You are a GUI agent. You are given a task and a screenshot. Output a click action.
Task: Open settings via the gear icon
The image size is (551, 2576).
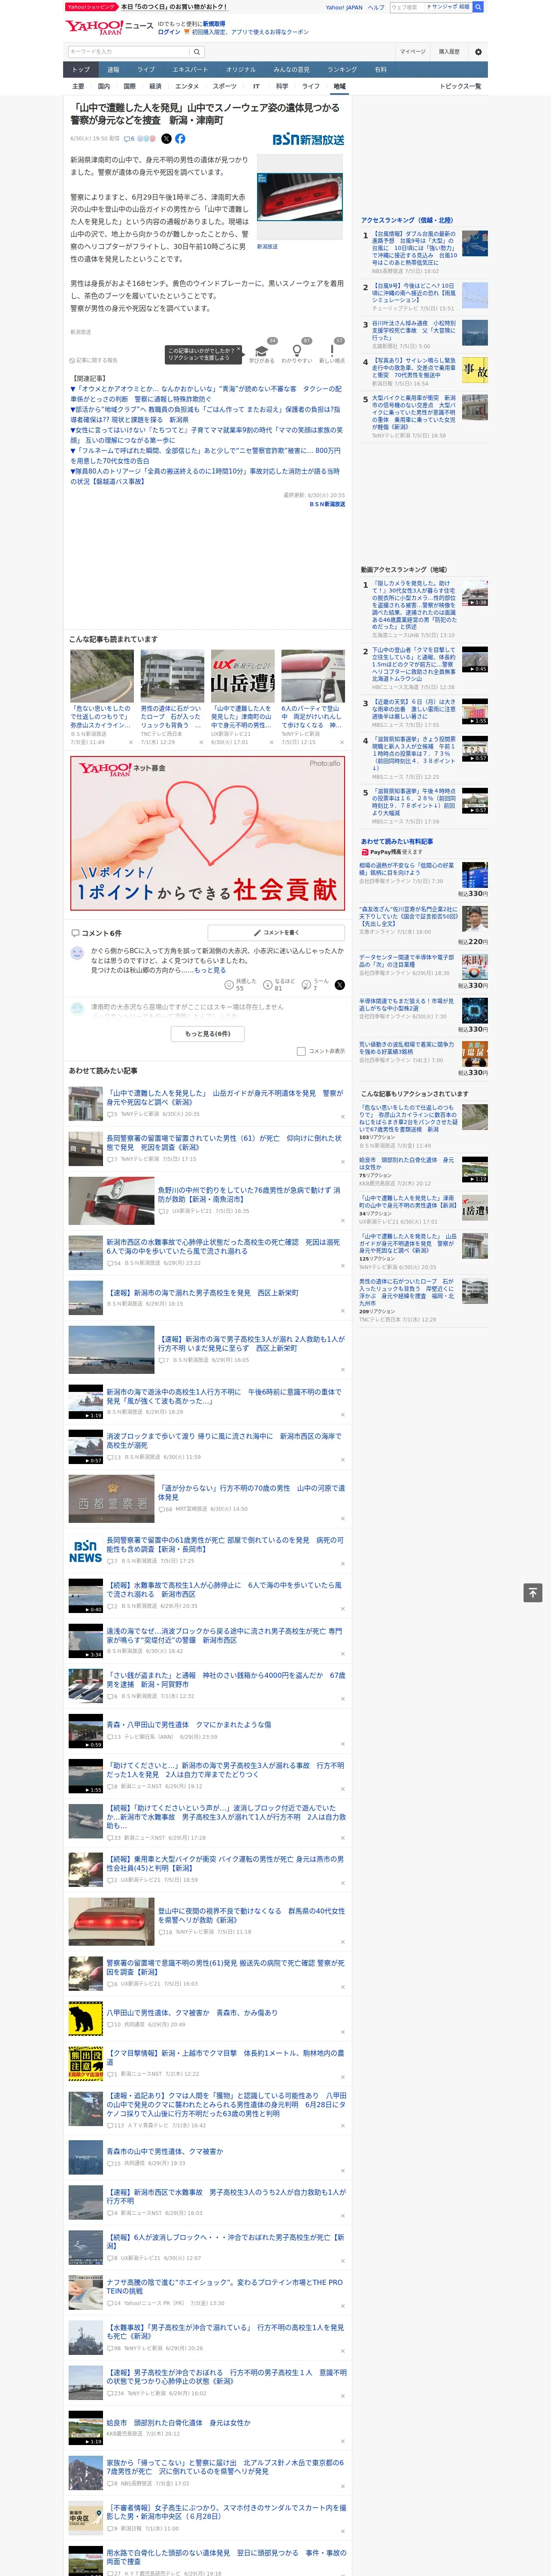tap(478, 51)
